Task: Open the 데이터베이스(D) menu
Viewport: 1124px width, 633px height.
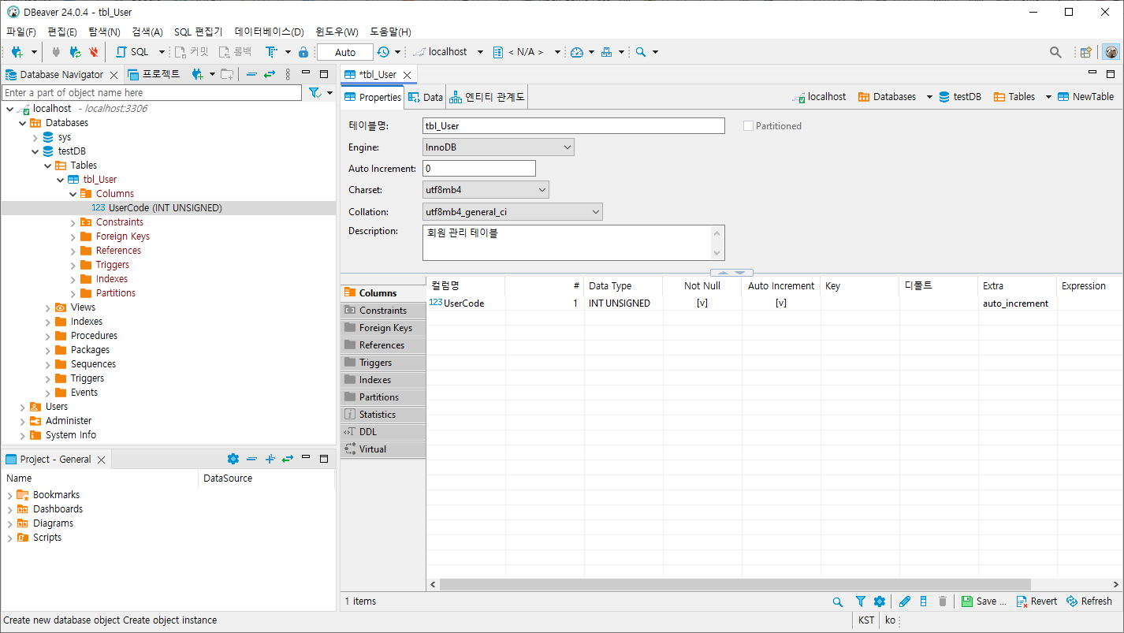Action: click(x=270, y=32)
